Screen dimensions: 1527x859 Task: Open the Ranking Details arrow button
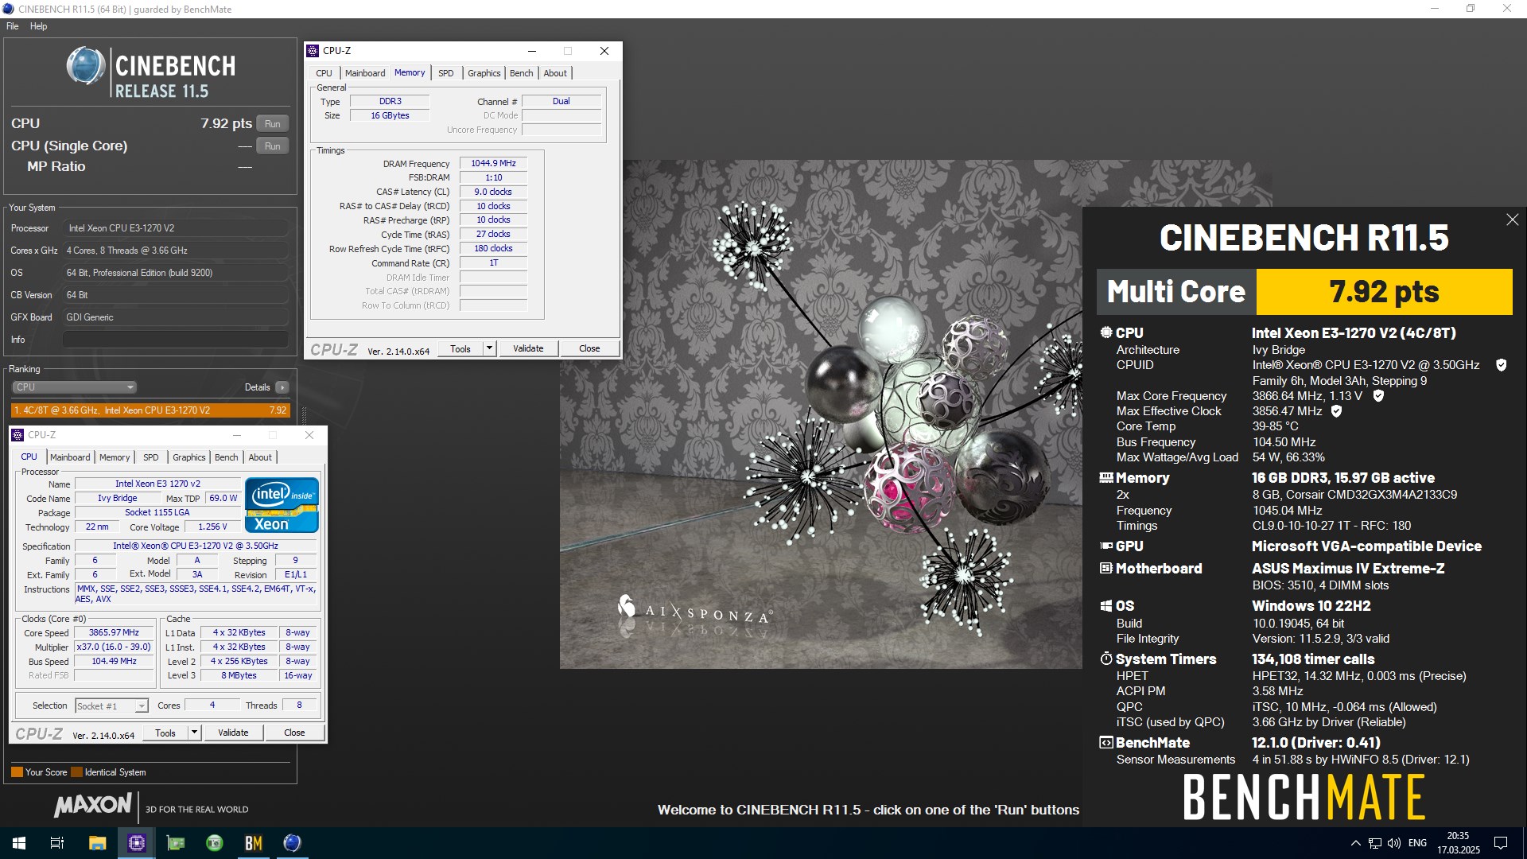coord(282,387)
